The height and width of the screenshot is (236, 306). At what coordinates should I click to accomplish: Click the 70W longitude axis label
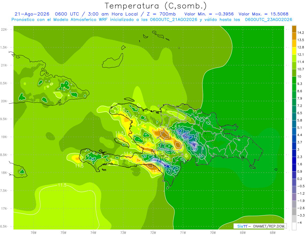click(213, 233)
